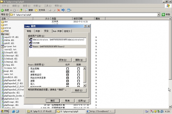Click the 应用 button
Viewport: 172px width, 114px height.
point(82,101)
